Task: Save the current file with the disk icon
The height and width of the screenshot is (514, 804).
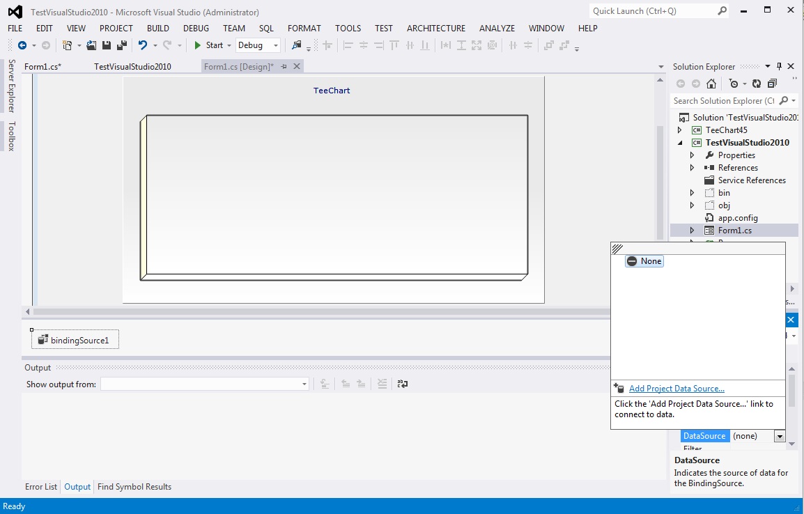Action: [107, 45]
